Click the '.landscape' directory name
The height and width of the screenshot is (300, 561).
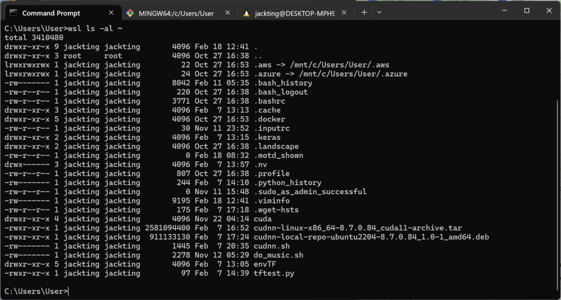(x=276, y=146)
